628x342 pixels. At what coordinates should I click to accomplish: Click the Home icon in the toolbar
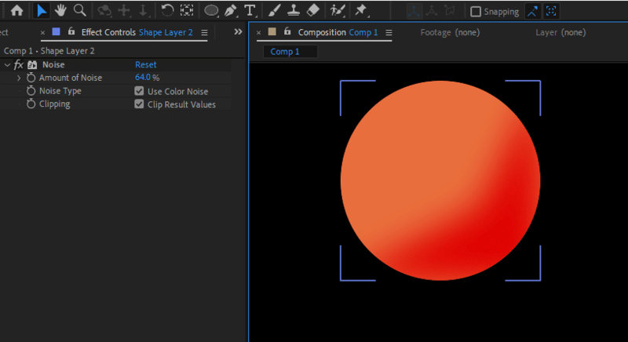[x=16, y=11]
